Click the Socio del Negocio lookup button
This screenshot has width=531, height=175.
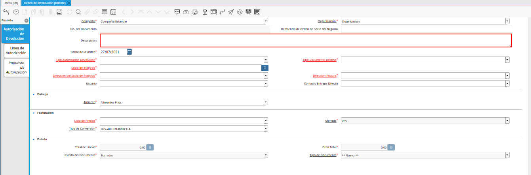pyautogui.click(x=265, y=68)
